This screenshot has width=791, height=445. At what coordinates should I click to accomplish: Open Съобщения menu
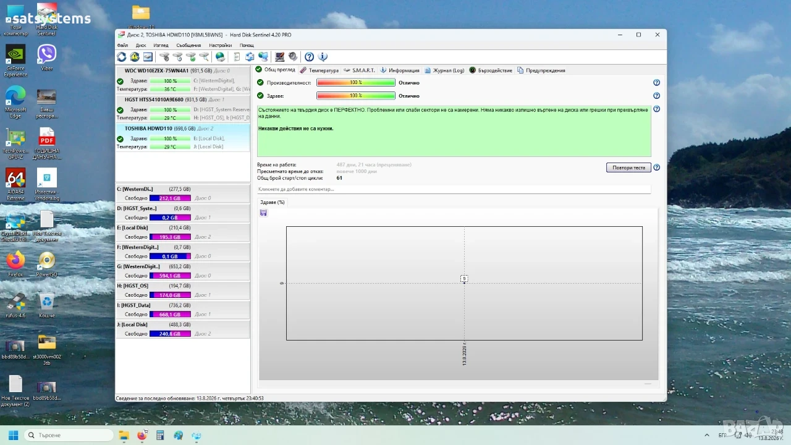point(188,45)
